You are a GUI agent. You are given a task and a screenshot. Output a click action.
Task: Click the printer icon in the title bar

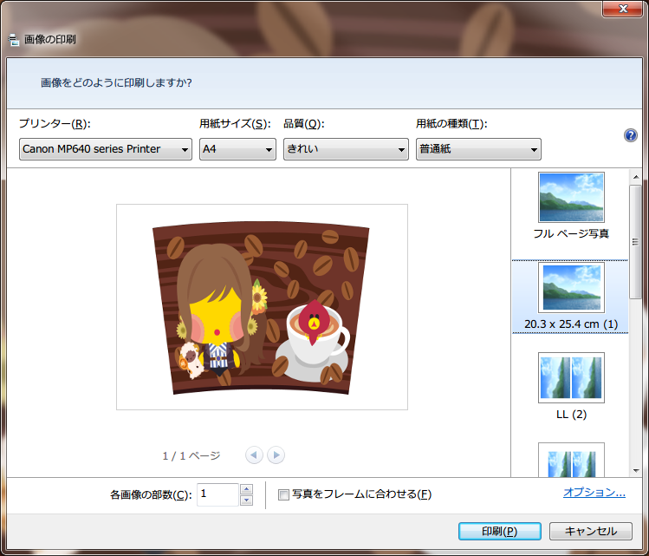pyautogui.click(x=14, y=39)
